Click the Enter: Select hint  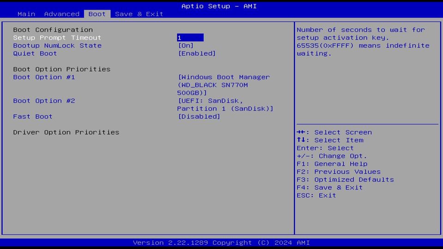coord(325,148)
